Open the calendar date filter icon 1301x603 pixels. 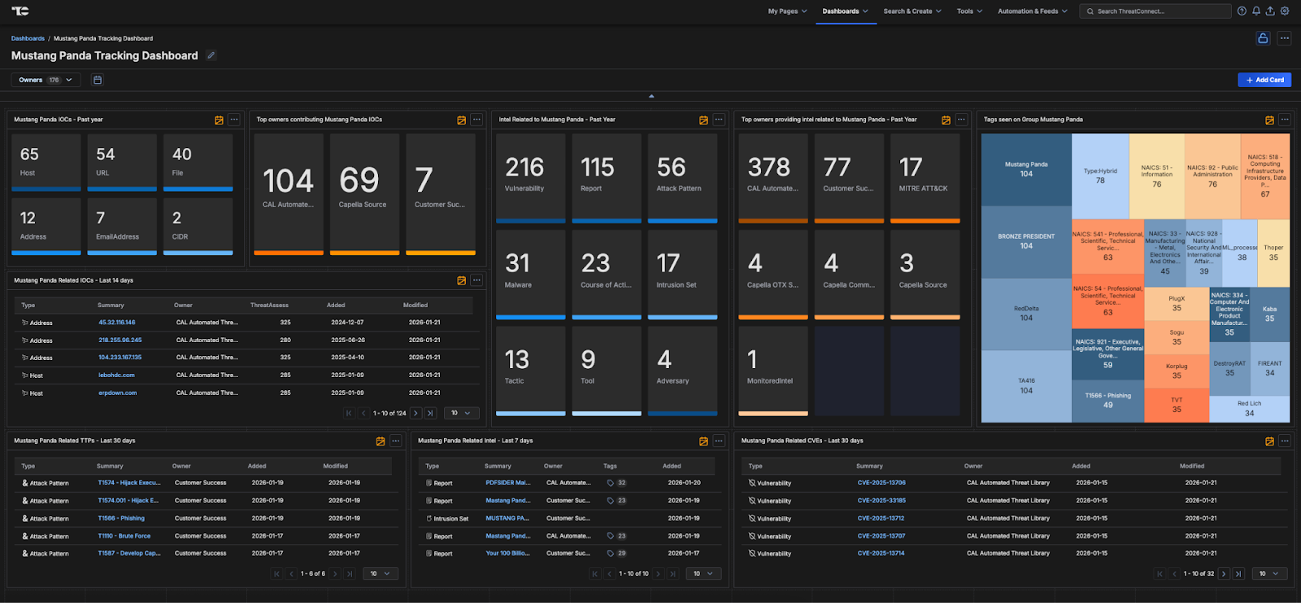pyautogui.click(x=98, y=80)
